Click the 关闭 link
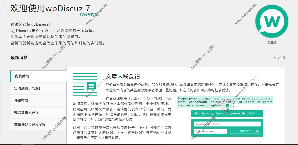The image size is (298, 145). tap(281, 57)
